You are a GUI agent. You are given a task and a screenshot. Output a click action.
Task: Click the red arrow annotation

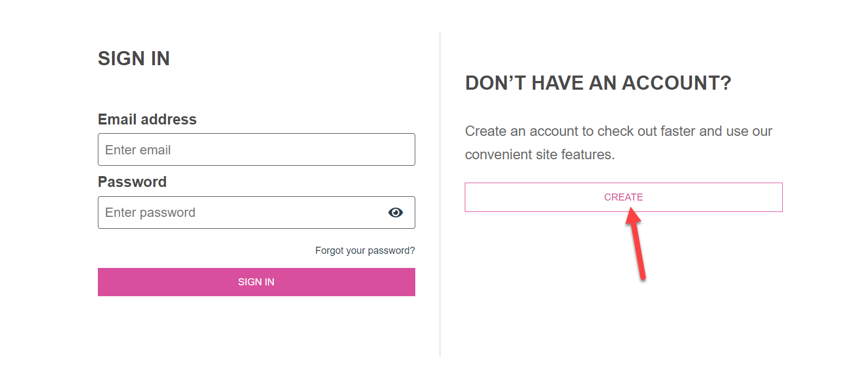pyautogui.click(x=635, y=244)
